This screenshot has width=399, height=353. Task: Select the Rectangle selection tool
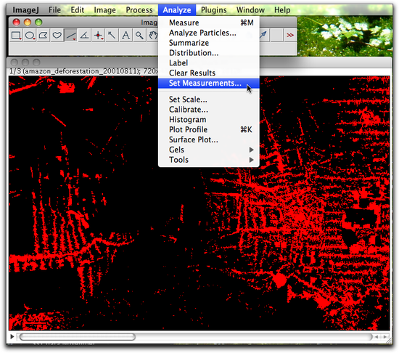16,36
